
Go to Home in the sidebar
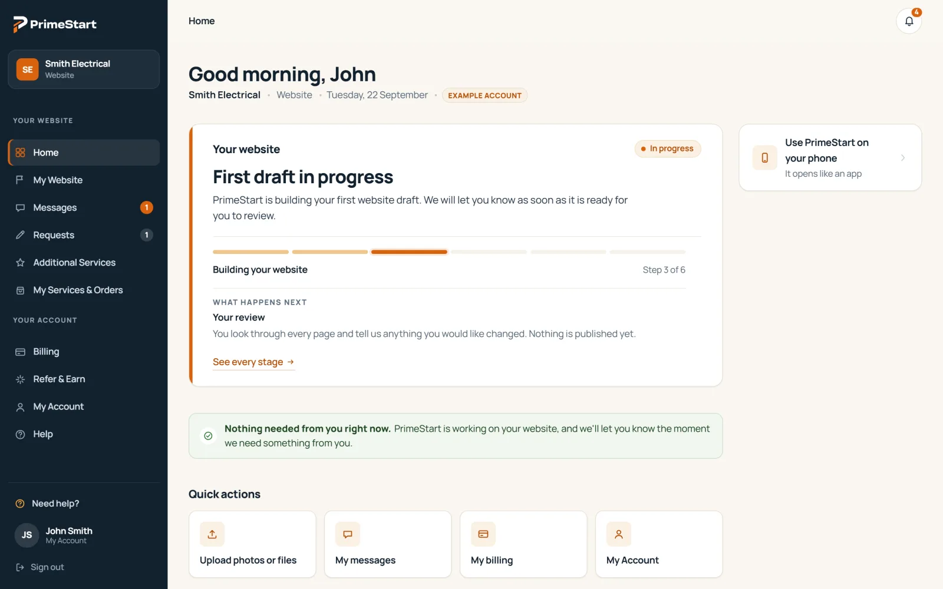click(x=84, y=153)
